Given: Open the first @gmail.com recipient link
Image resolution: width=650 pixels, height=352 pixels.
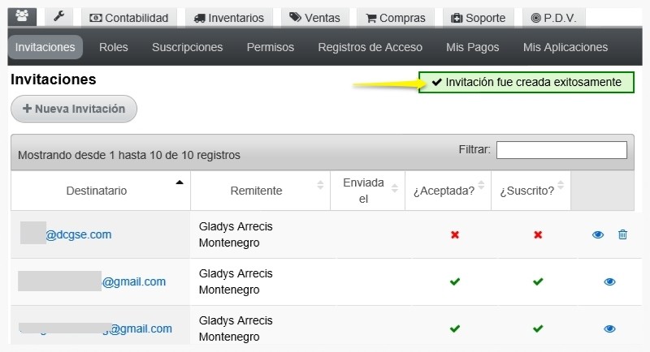Looking at the screenshot, I should (x=134, y=281).
